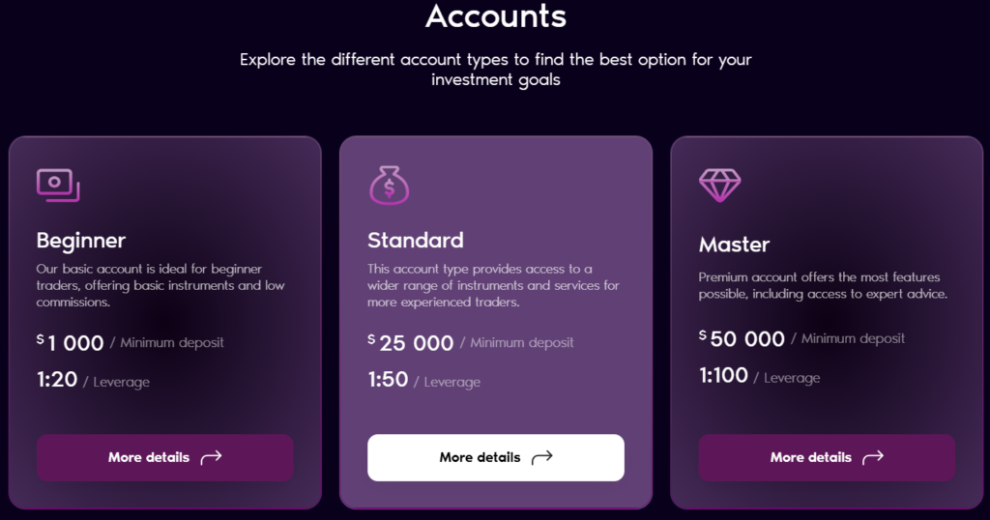Open More details for Beginner account
This screenshot has width=990, height=520.
pos(164,457)
